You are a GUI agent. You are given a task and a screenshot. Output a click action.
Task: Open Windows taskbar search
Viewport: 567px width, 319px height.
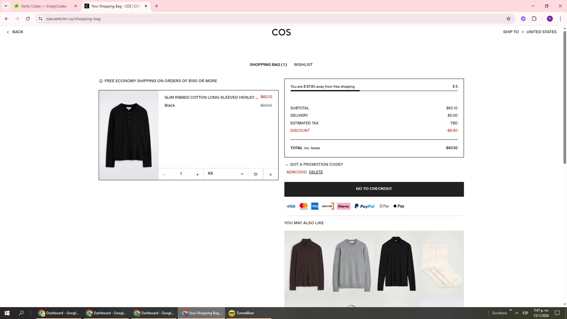click(x=21, y=313)
